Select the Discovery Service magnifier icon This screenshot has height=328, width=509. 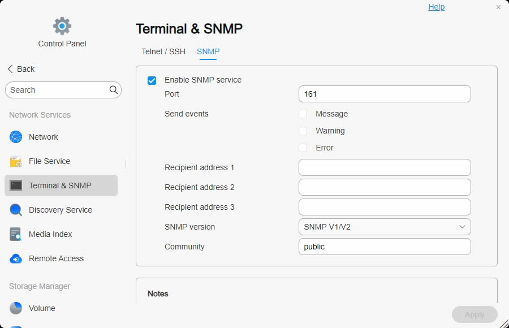tap(16, 210)
